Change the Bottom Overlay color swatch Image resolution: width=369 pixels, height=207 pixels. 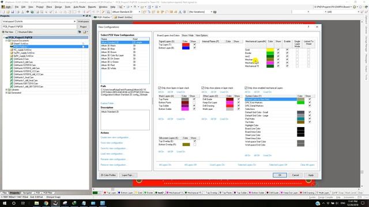point(186,144)
